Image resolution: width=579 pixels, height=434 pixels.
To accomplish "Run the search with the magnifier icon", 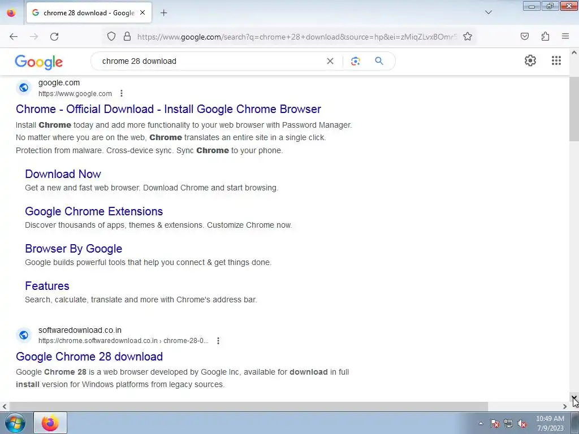I will (379, 61).
